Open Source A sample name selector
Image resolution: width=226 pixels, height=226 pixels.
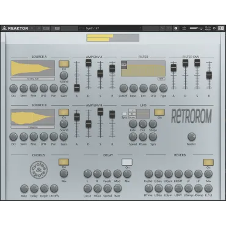click(x=33, y=79)
